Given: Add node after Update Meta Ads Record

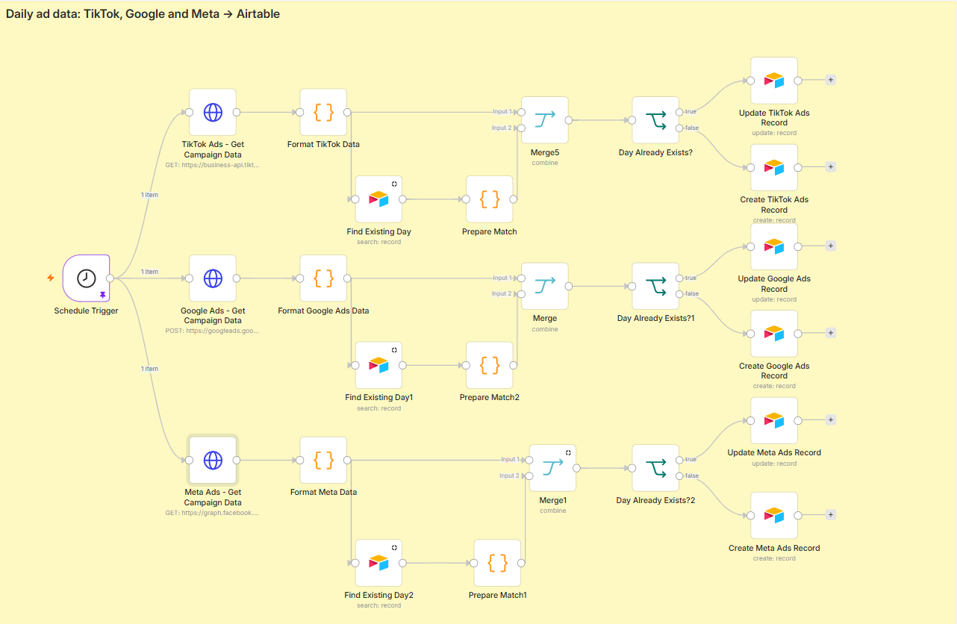Looking at the screenshot, I should coord(831,419).
